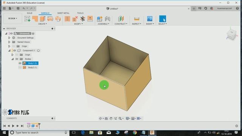The width and height of the screenshot is (242, 136).
Task: Click the Pan hand icon
Action: [x=111, y=118]
